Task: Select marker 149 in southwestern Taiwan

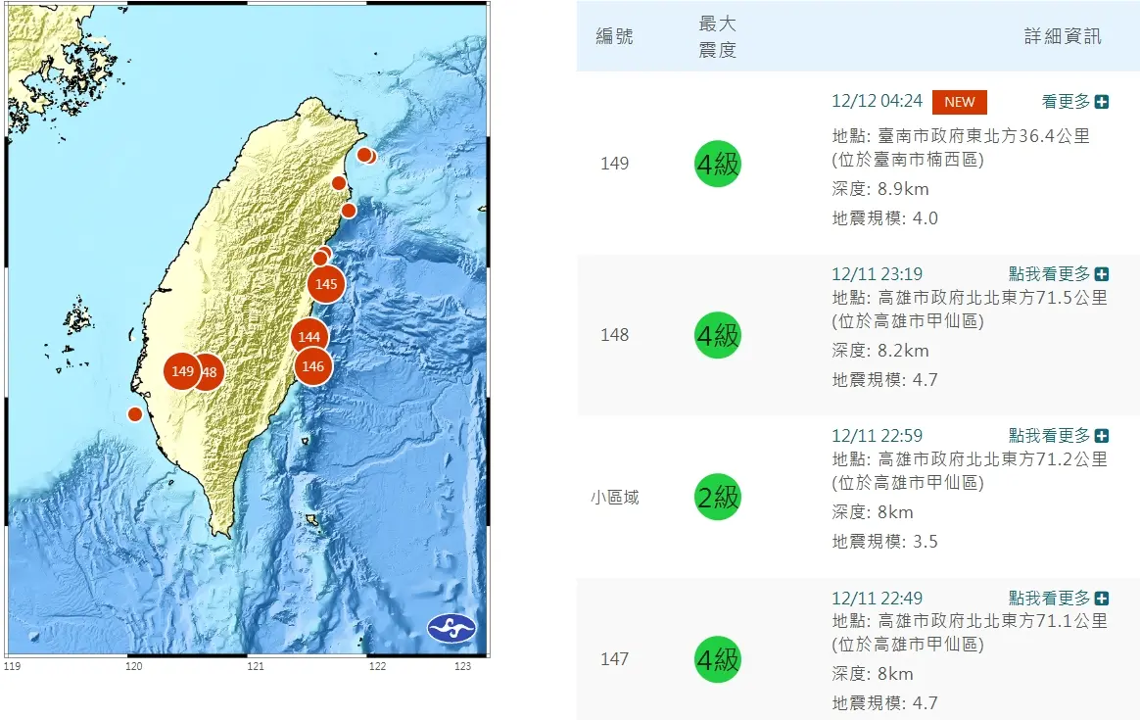Action: (182, 371)
